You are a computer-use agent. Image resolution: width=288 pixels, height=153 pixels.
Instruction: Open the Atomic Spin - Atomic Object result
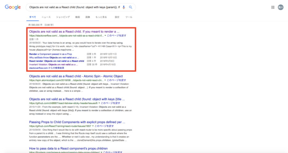point(76,76)
